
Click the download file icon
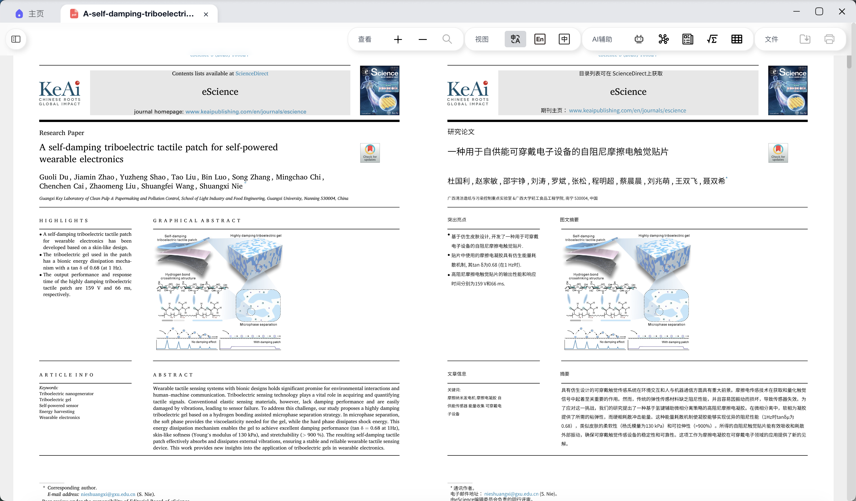coord(805,39)
